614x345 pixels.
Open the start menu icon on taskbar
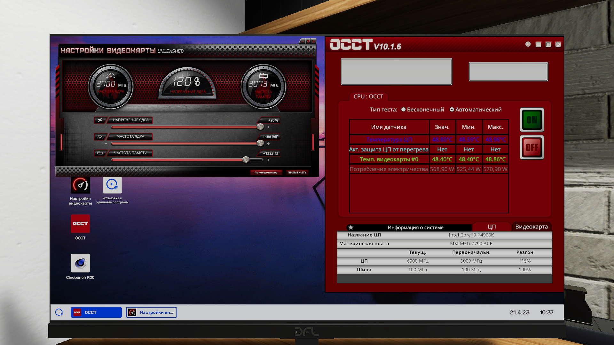pyautogui.click(x=59, y=312)
